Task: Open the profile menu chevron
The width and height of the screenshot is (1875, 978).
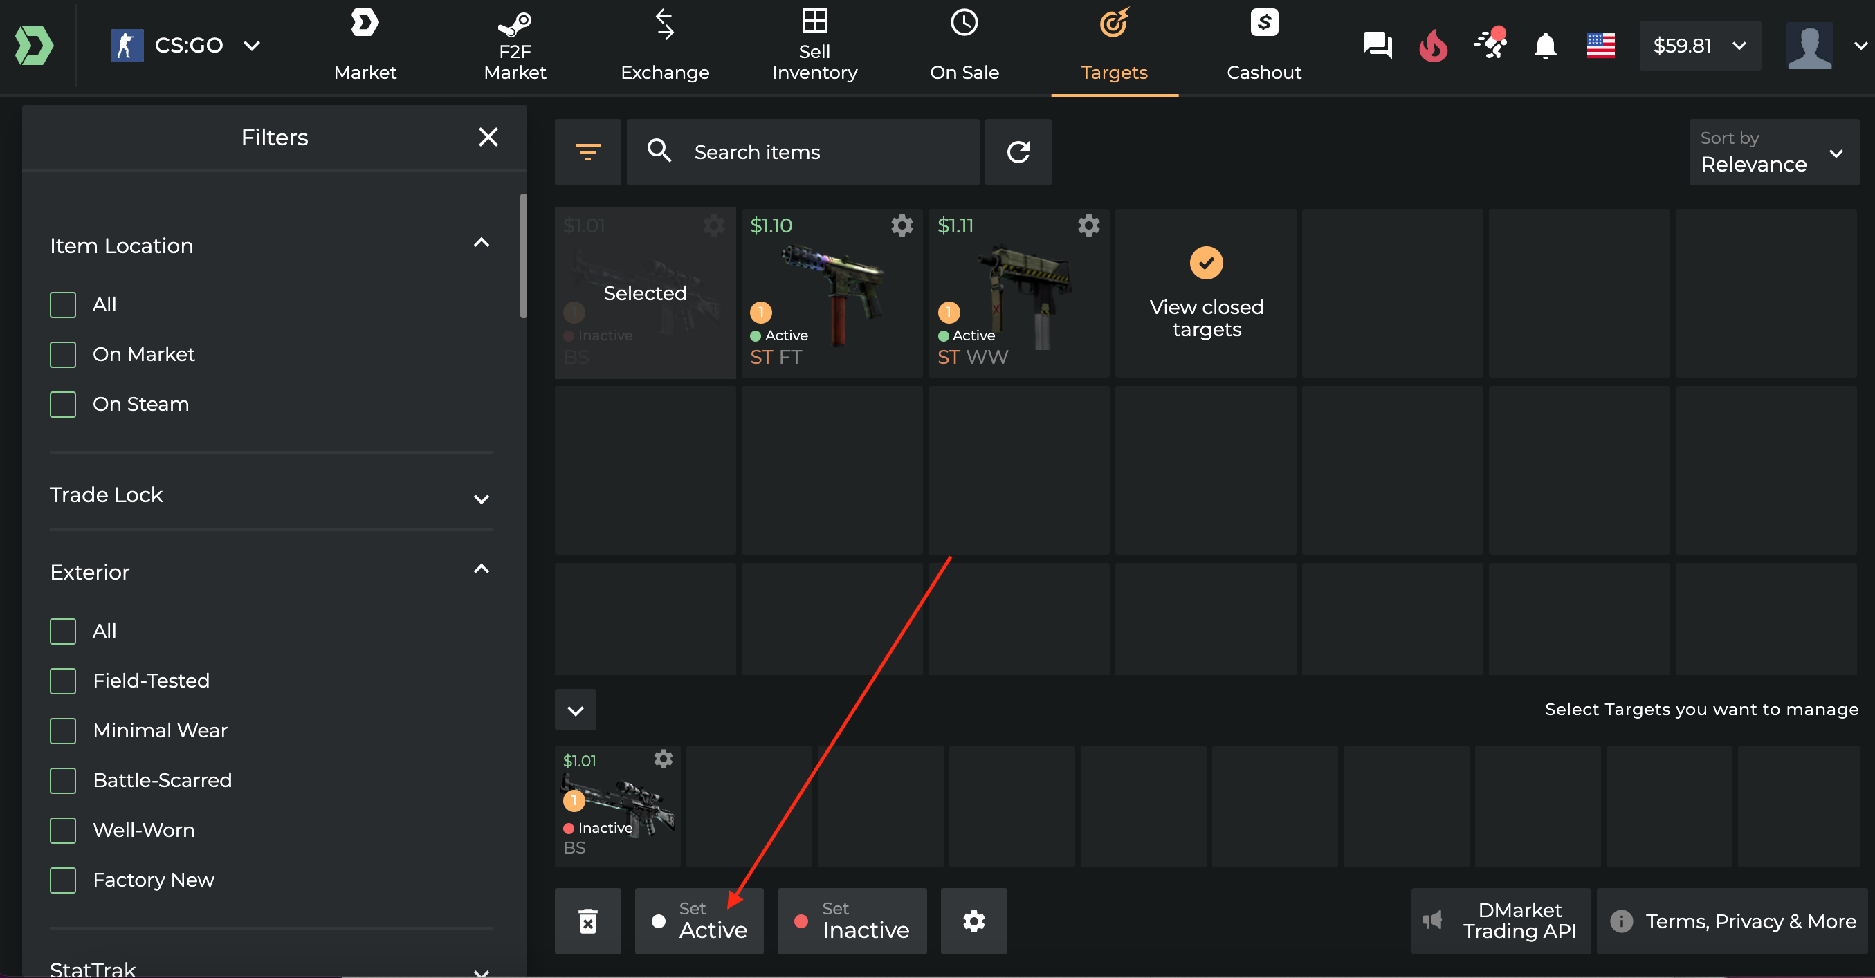Action: click(x=1860, y=46)
